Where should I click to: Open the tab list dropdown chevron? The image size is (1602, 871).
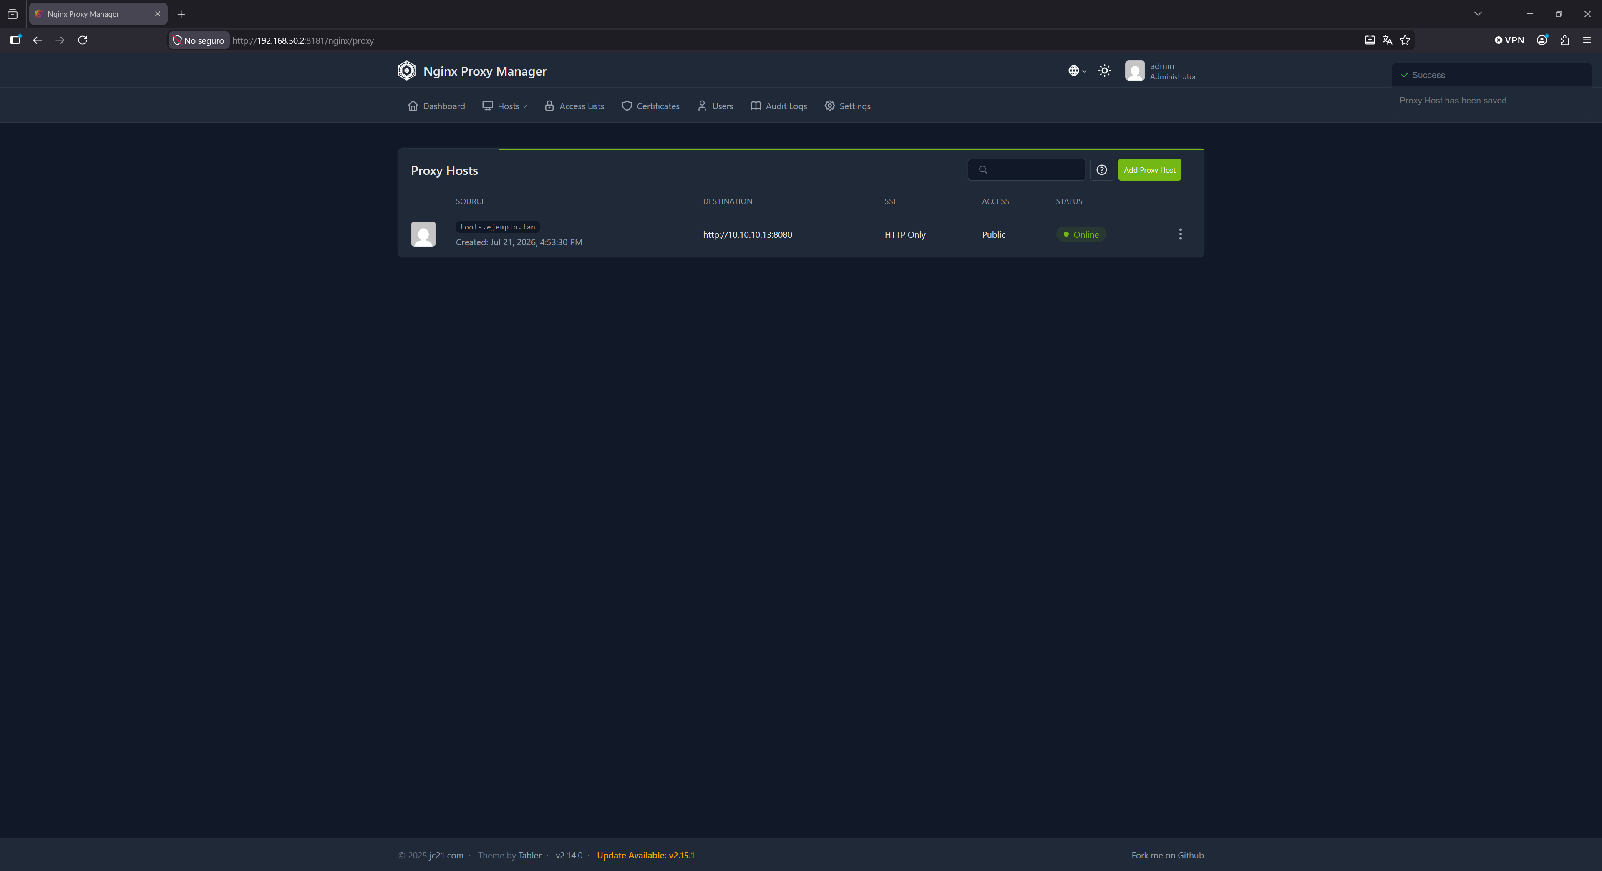1478,14
